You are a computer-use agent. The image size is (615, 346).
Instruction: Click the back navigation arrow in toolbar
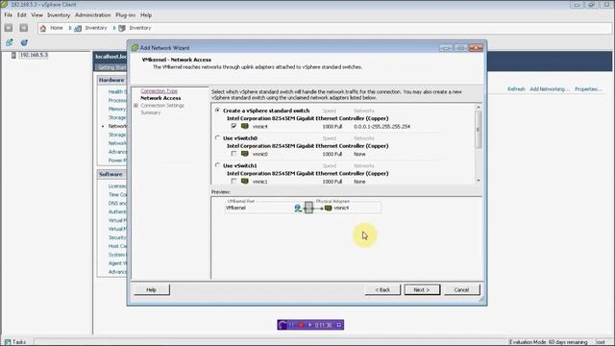[x=9, y=28]
